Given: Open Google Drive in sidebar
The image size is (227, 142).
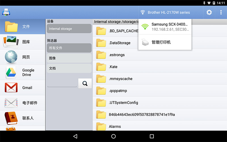Looking at the screenshot, I should pos(23,72).
